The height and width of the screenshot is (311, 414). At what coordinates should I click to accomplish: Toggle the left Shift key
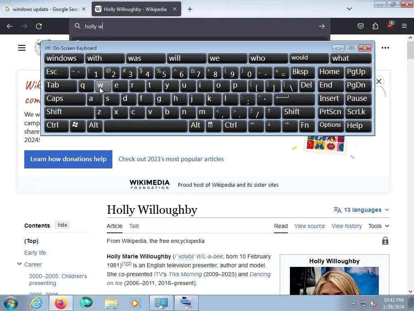click(69, 113)
